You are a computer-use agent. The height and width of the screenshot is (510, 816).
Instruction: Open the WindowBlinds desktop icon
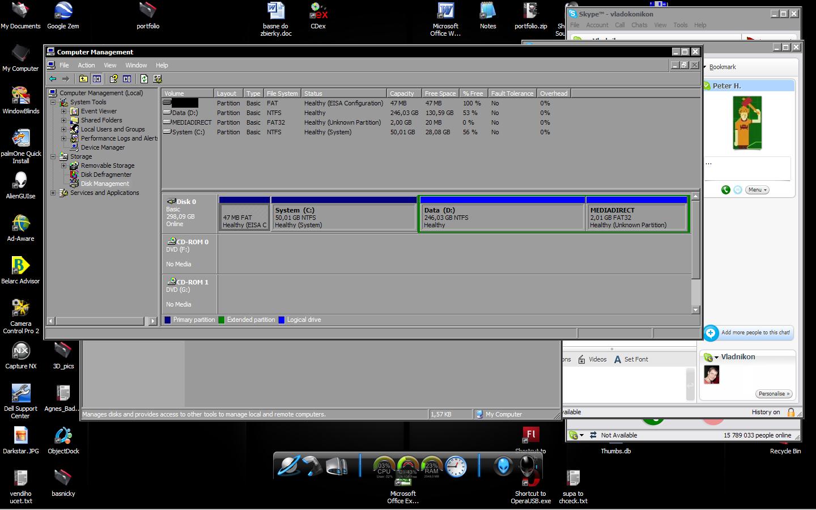pyautogui.click(x=21, y=100)
